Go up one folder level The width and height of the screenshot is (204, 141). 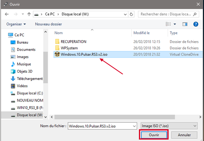[29, 14]
